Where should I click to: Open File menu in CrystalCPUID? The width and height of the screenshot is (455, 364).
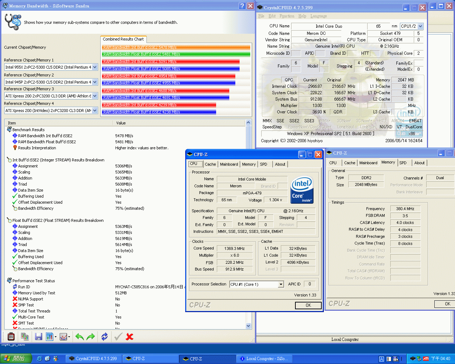[261, 16]
